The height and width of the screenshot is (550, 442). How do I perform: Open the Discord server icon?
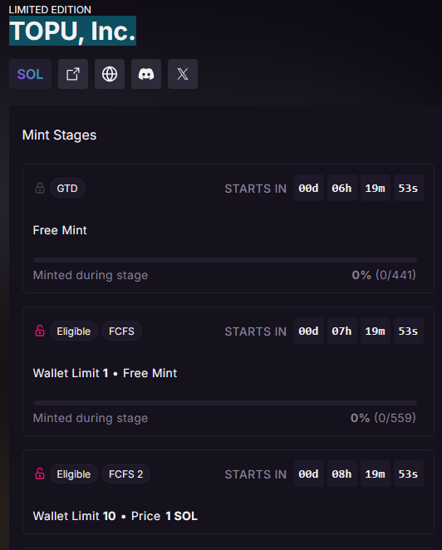[x=146, y=74]
